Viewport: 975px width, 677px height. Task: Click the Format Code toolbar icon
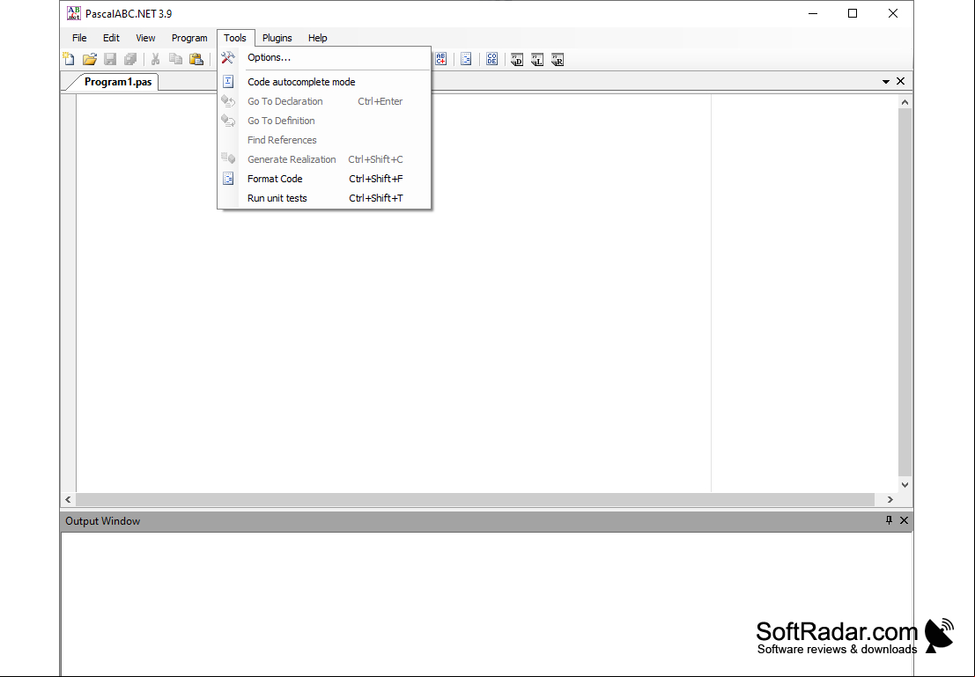(466, 59)
